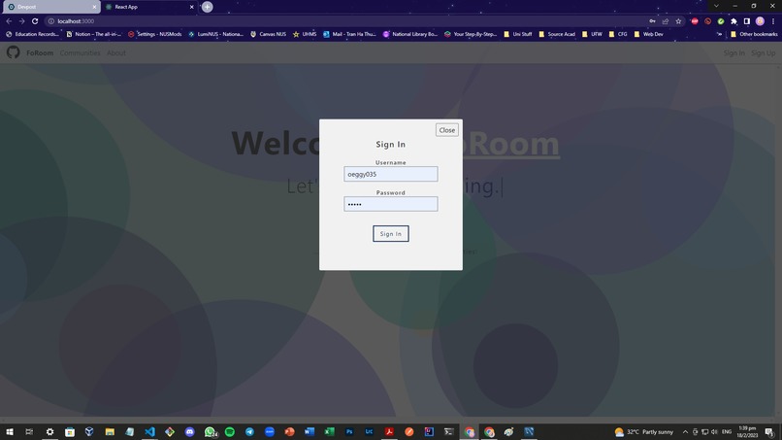Open Settings gear from taskbar
Screen dimensions: 782x440
tap(49, 431)
